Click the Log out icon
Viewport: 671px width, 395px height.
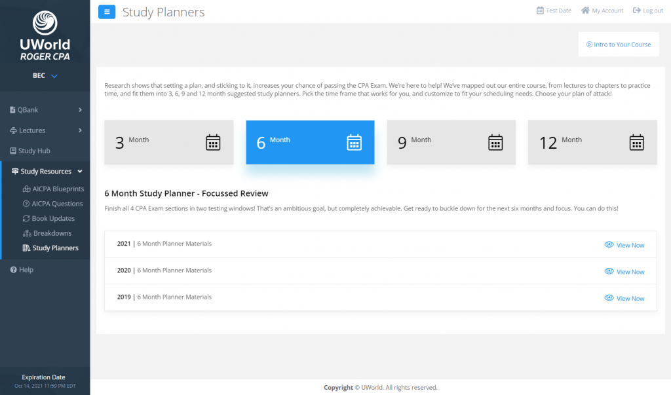pyautogui.click(x=637, y=10)
